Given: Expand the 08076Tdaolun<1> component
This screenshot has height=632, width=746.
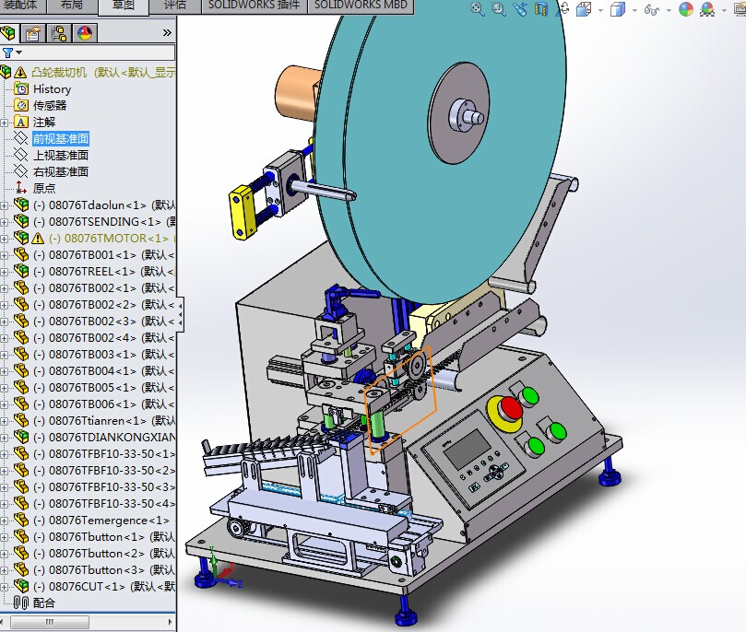Looking at the screenshot, I should point(5,205).
